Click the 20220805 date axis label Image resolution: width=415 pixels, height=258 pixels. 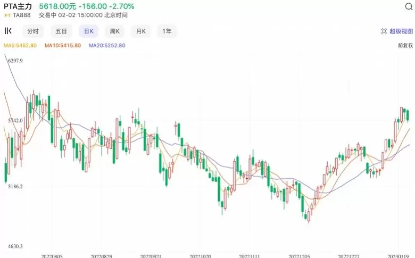[52, 255]
